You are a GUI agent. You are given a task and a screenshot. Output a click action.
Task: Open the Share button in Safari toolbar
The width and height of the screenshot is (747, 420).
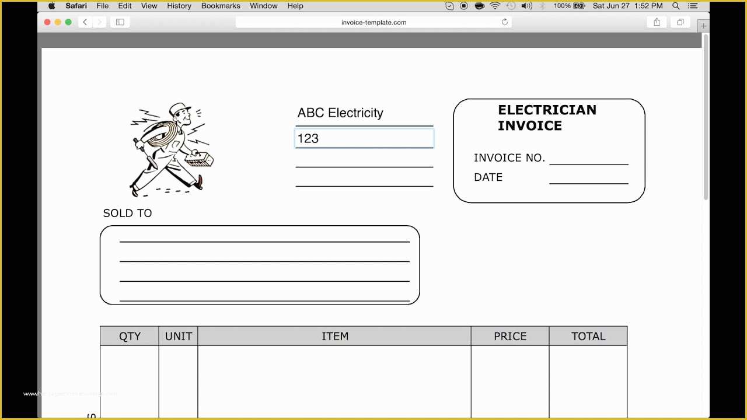[x=657, y=22]
